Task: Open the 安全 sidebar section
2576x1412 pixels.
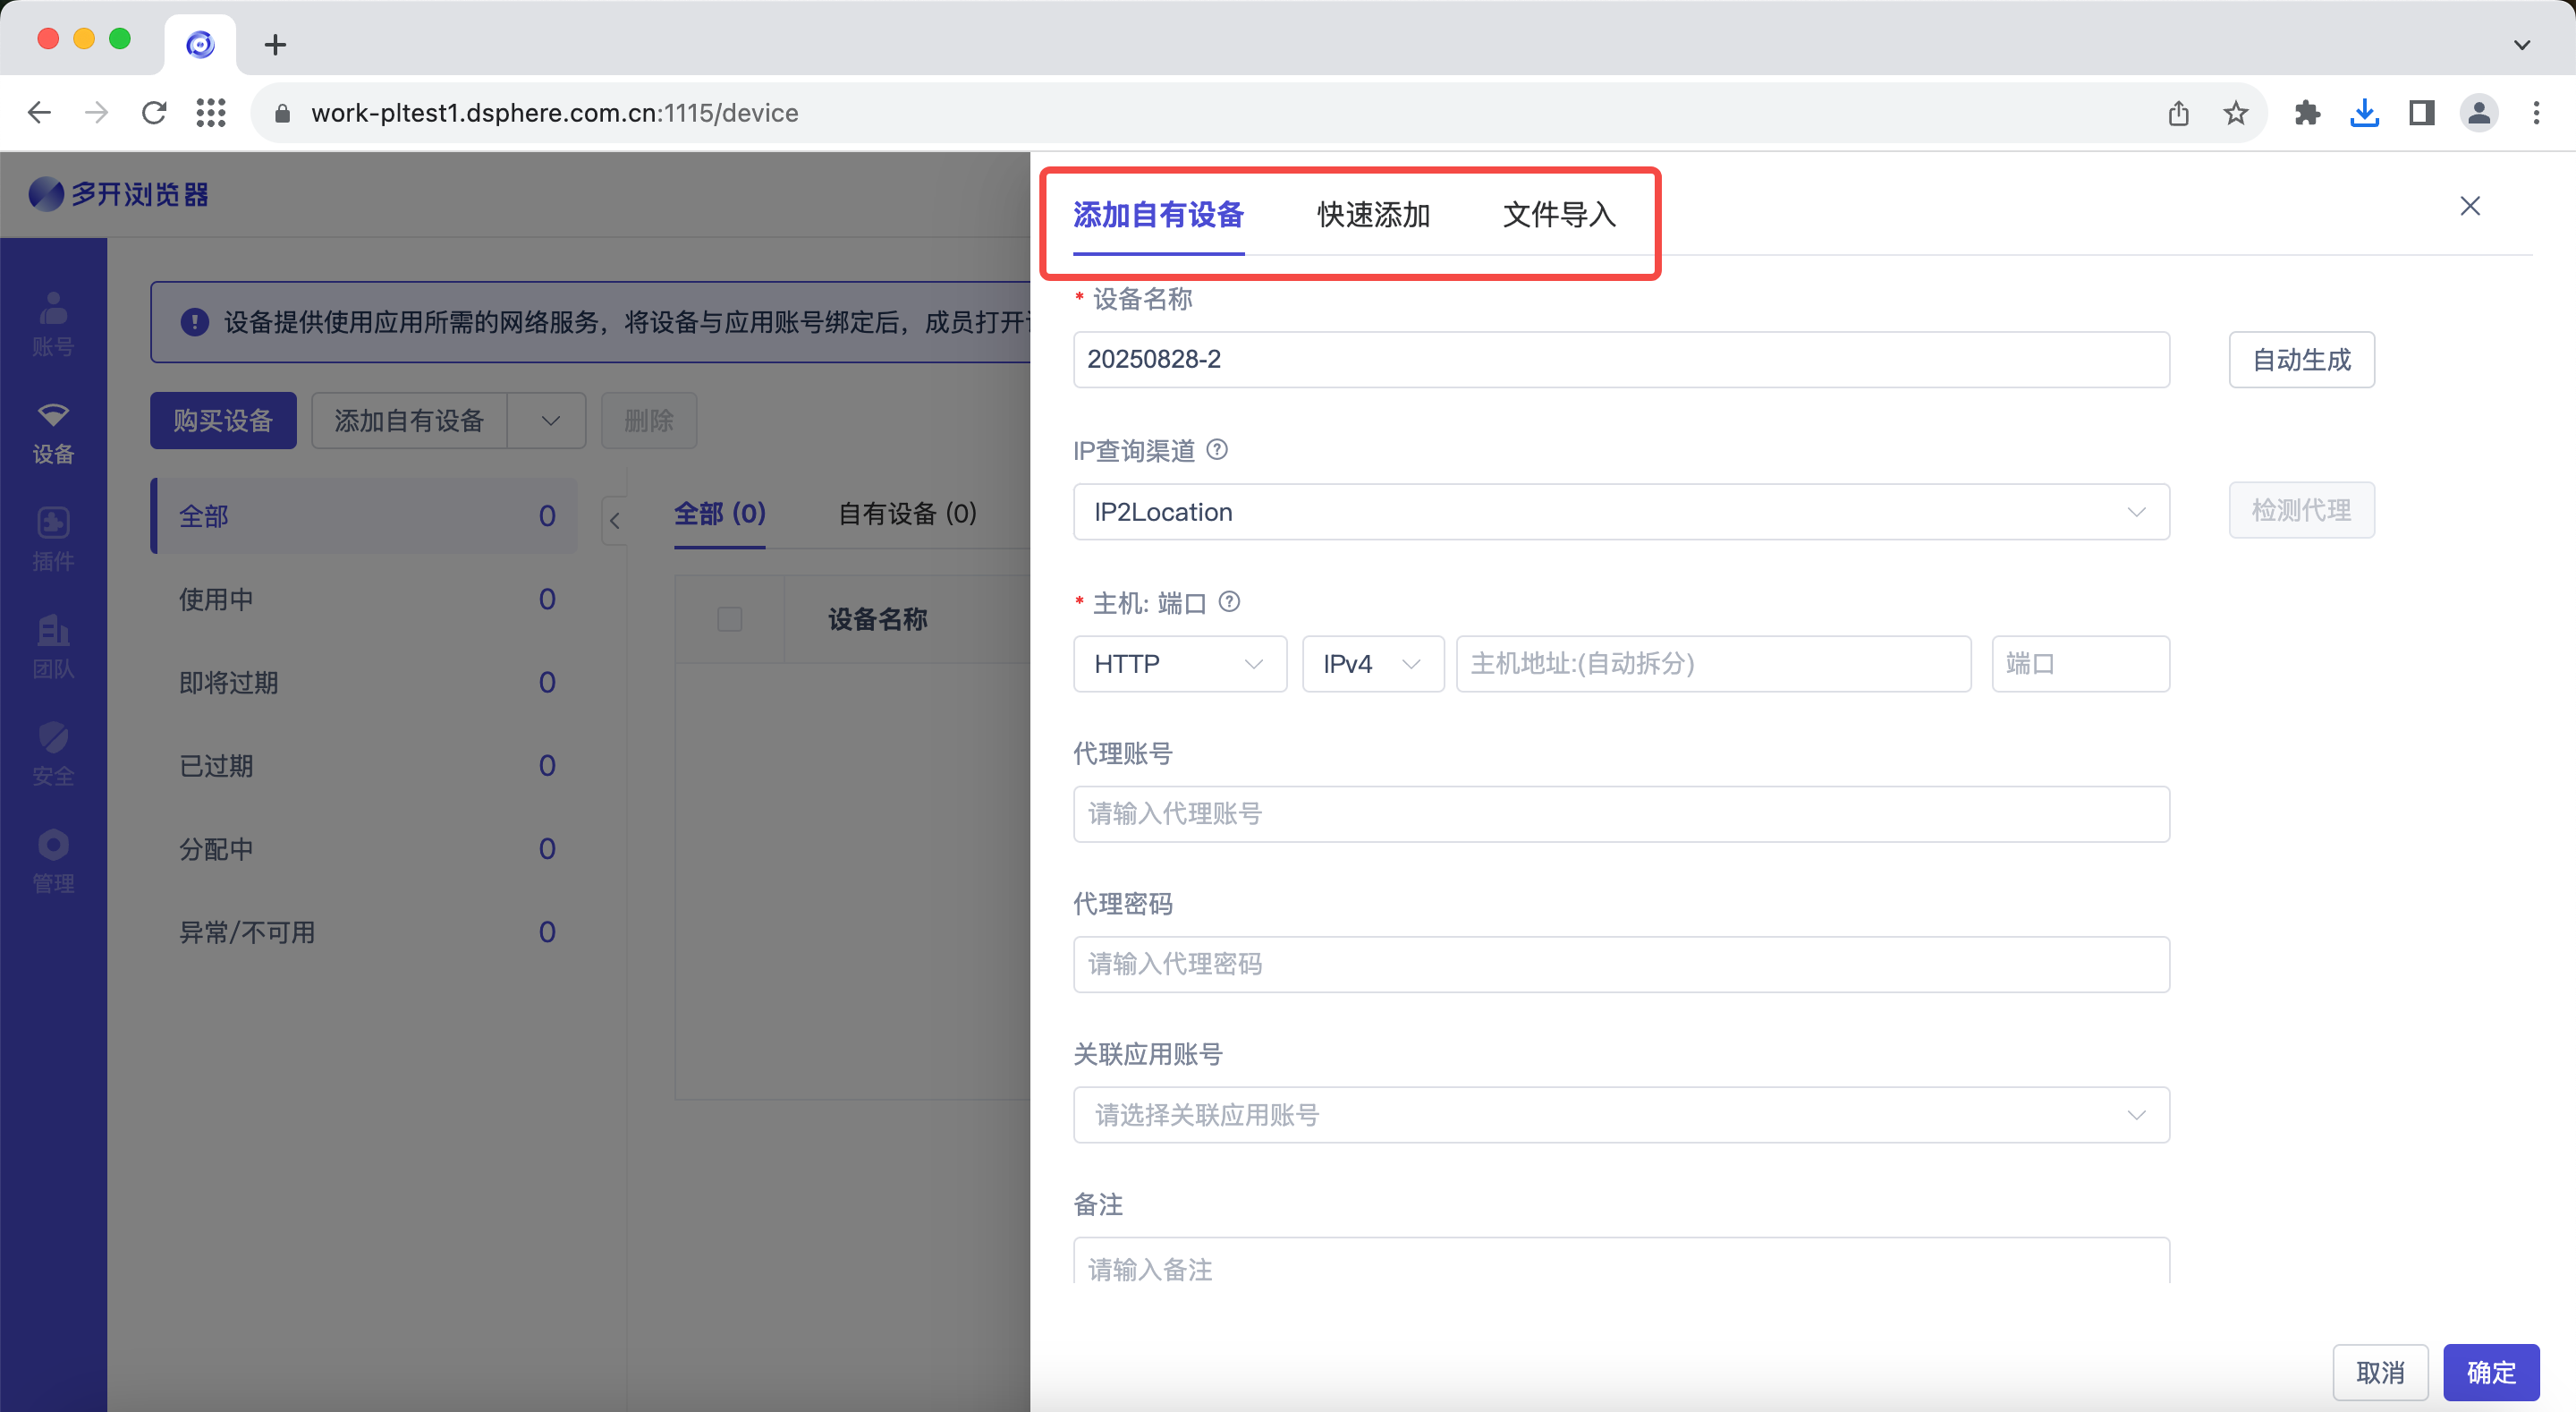Action: click(x=53, y=754)
